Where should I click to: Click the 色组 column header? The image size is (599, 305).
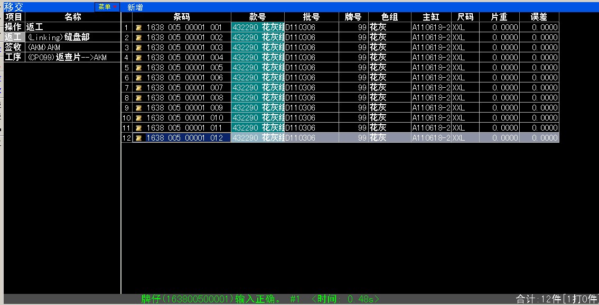(390, 17)
